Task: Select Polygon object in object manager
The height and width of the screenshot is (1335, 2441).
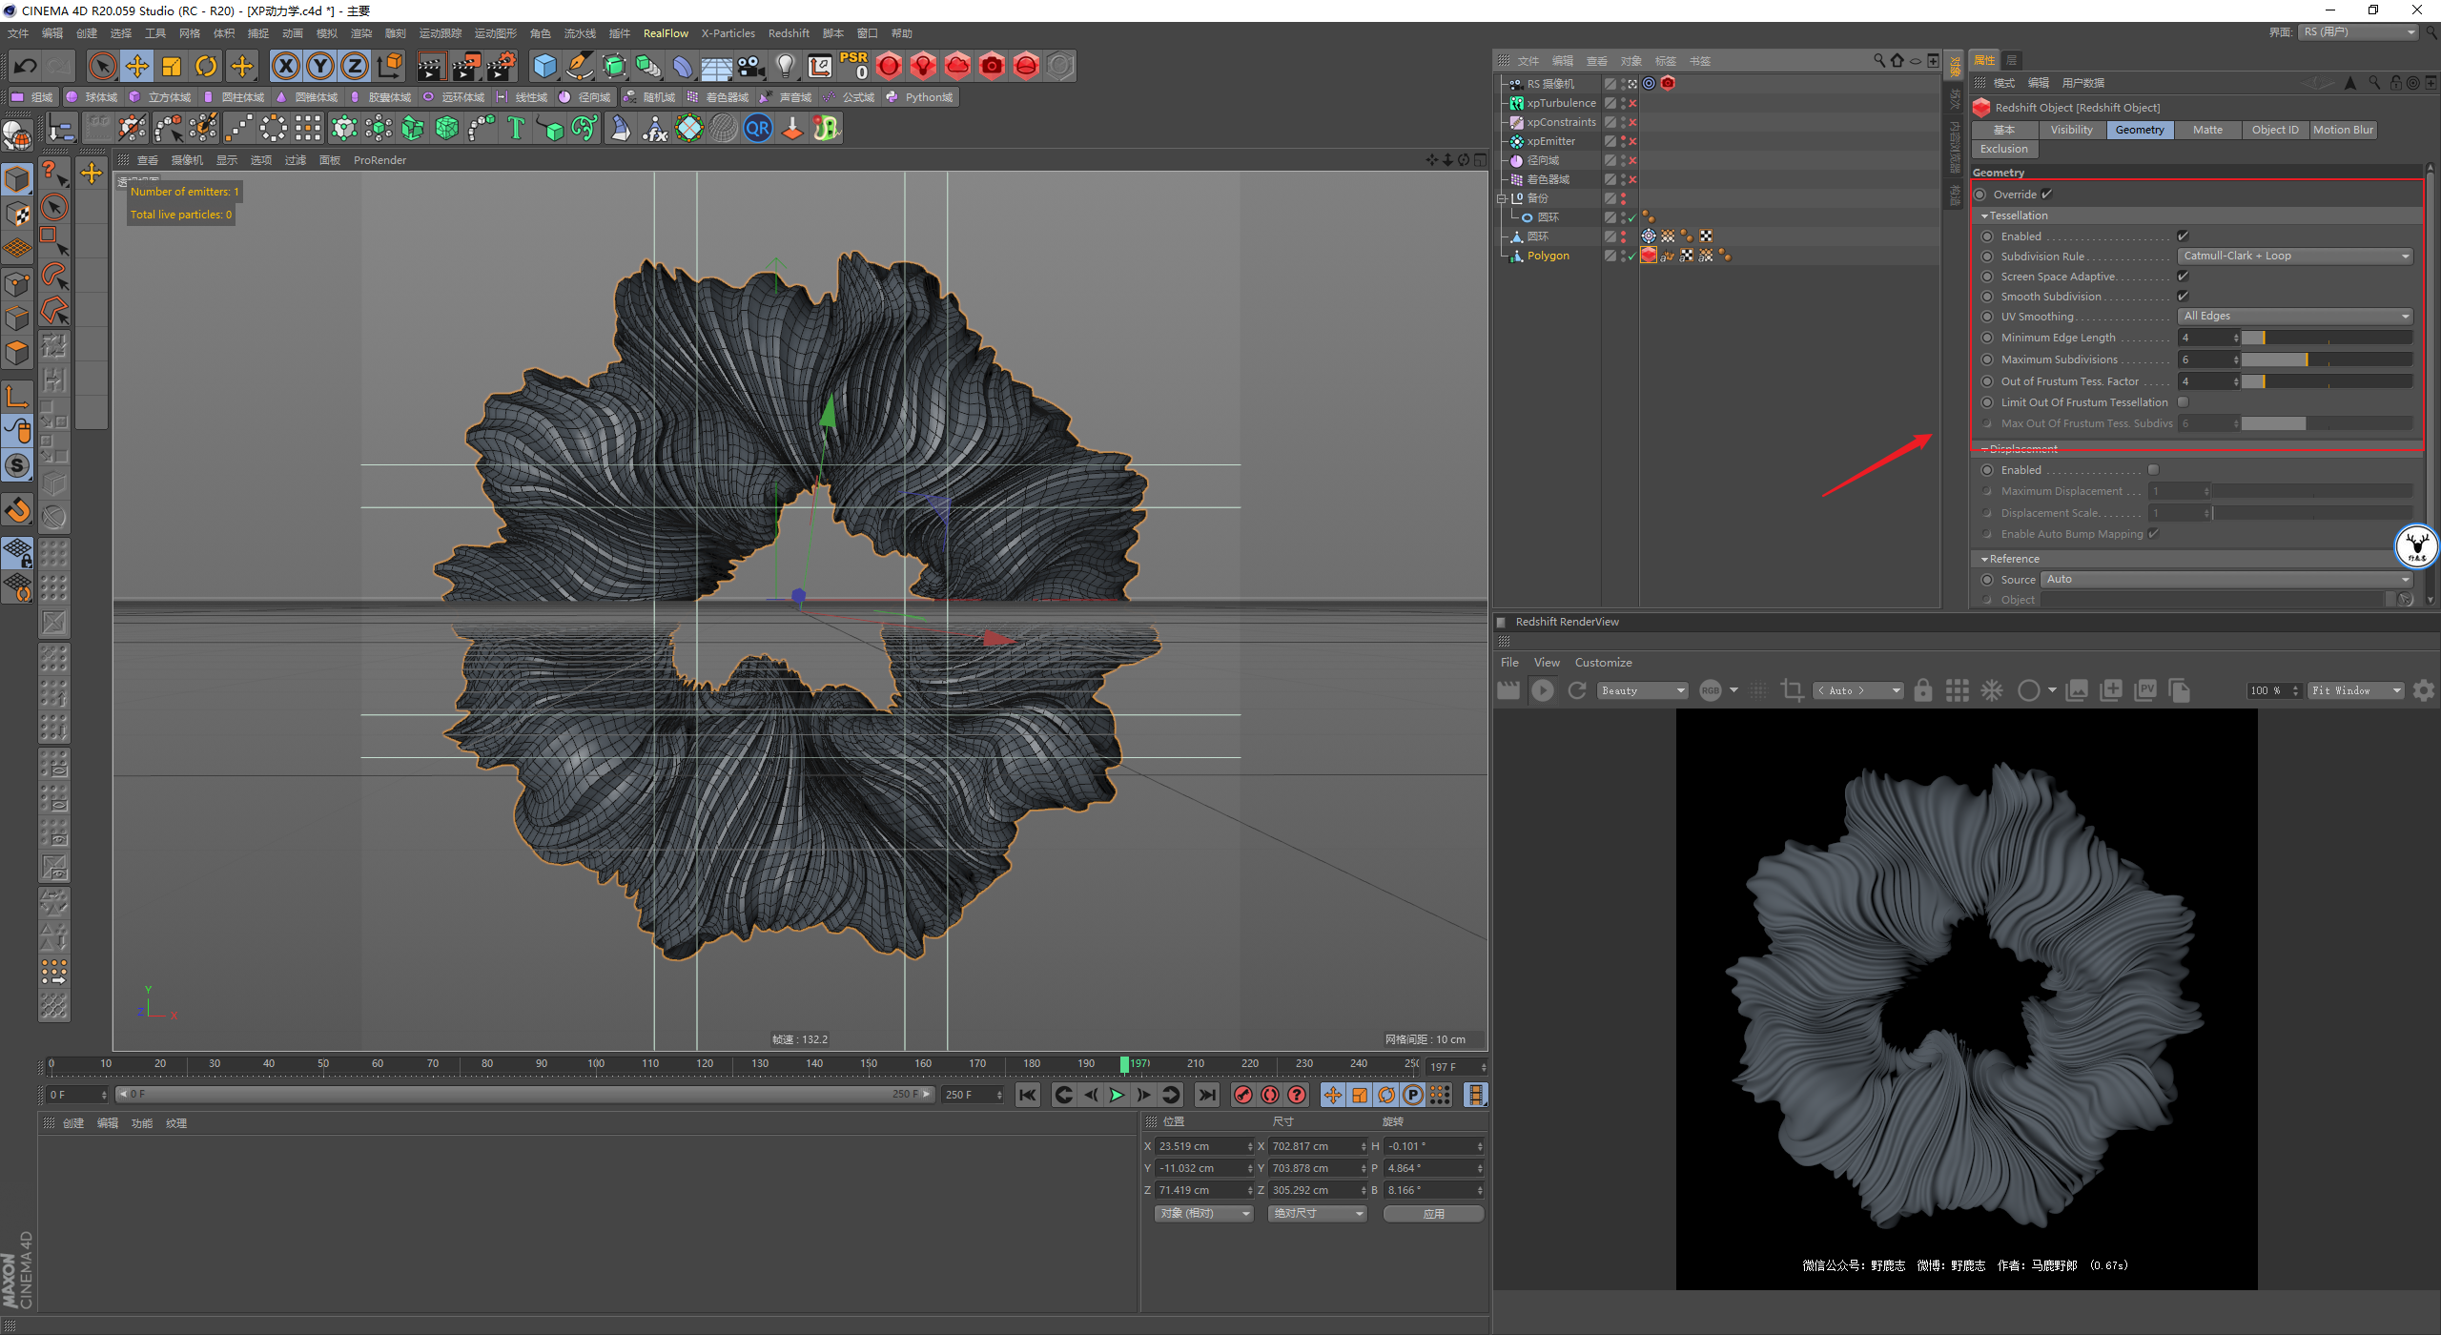Action: click(1548, 256)
